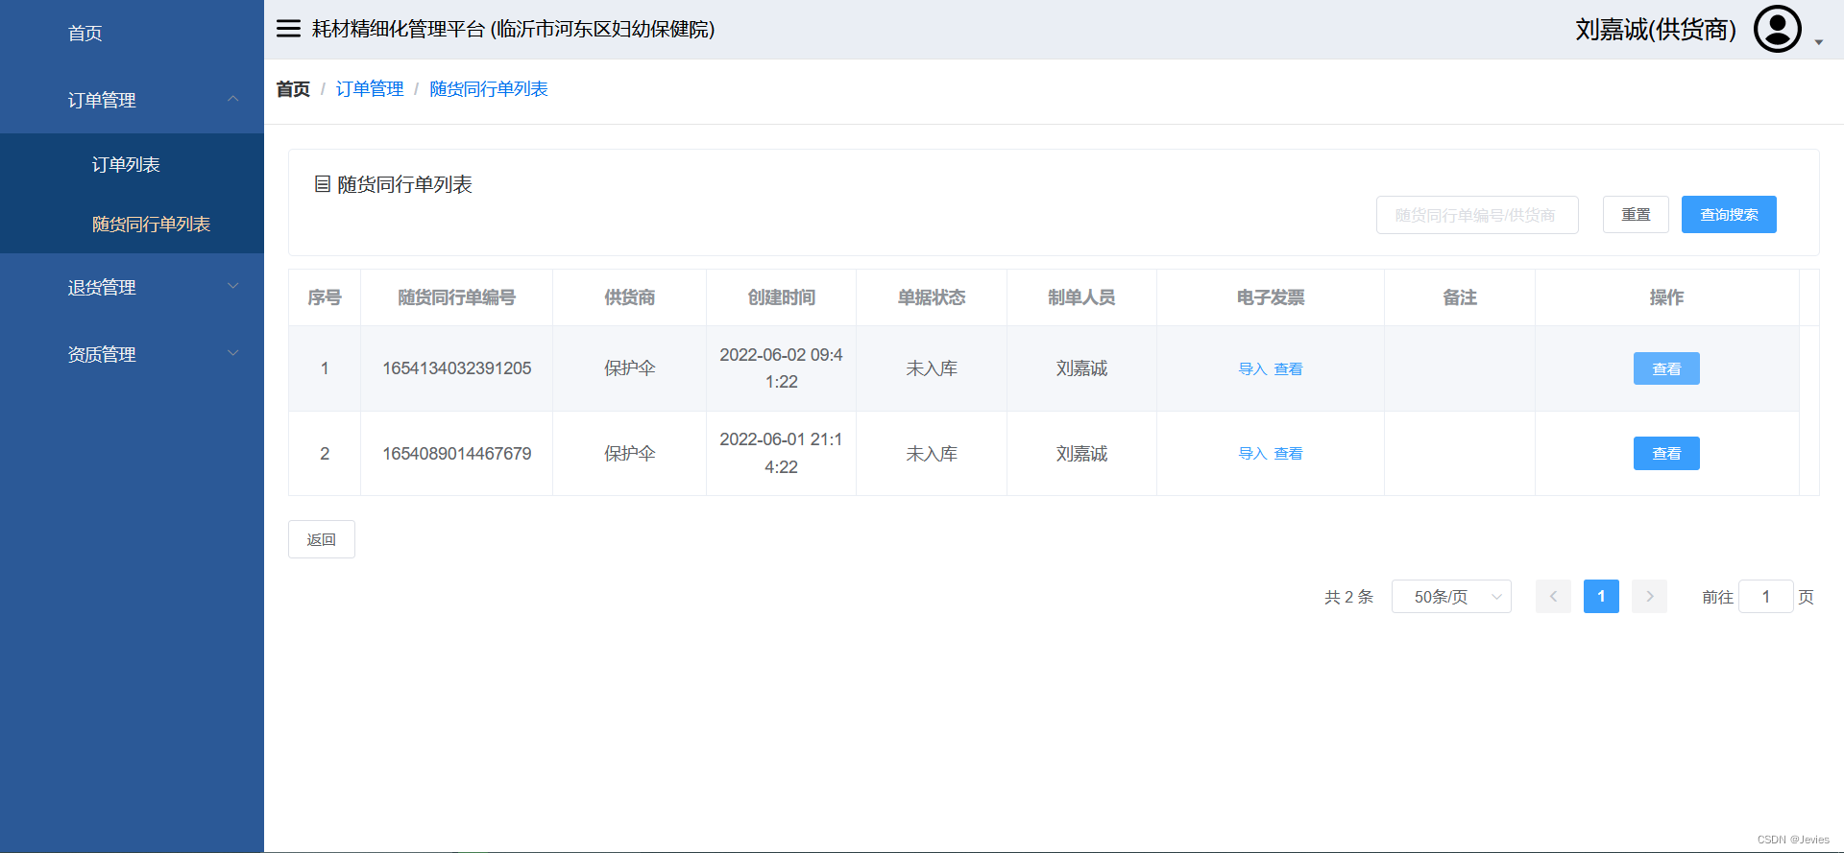Click the previous page arrow

pyautogui.click(x=1553, y=597)
